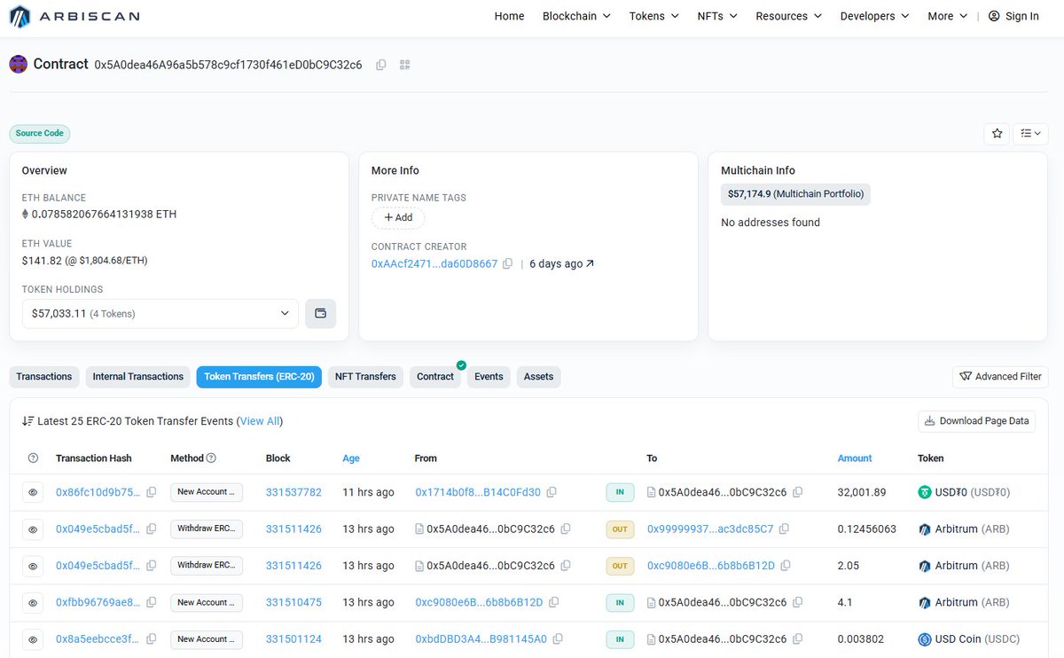This screenshot has height=658, width=1064.
Task: Preview transaction 0xfbb96769ae8 eye icon
Action: coord(33,603)
